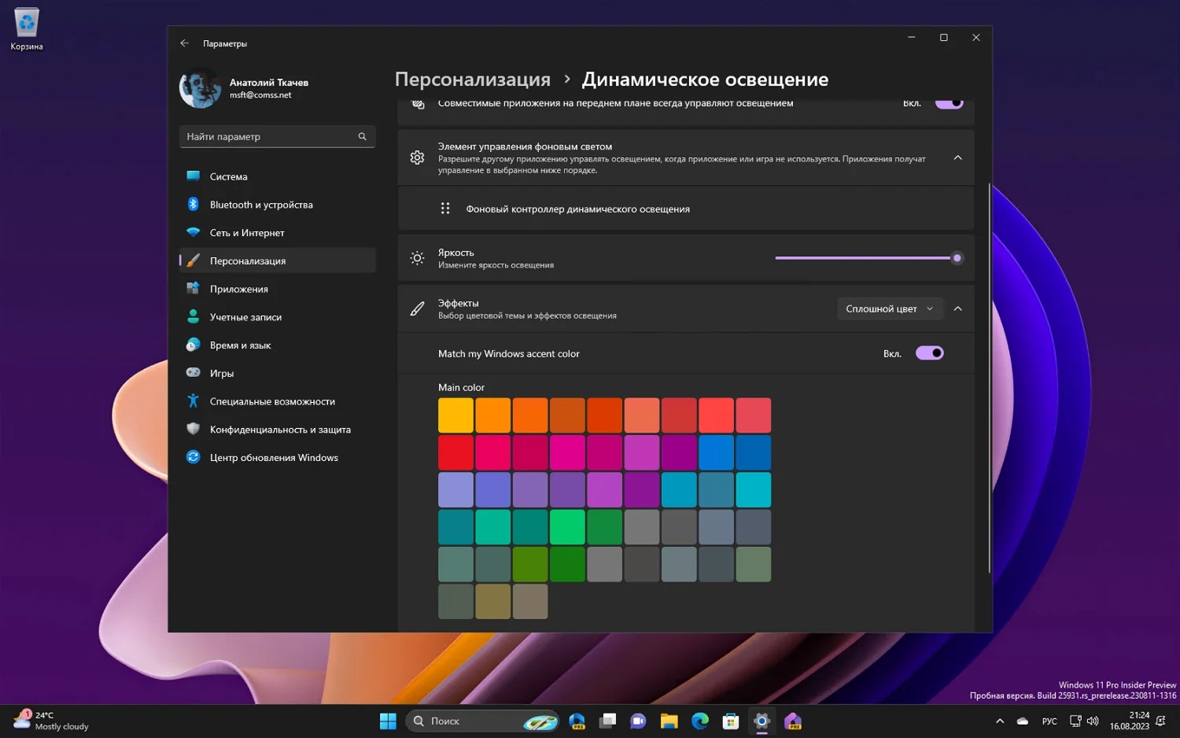Click the Windows Start button
Viewport: 1180px width, 738px height.
click(388, 721)
